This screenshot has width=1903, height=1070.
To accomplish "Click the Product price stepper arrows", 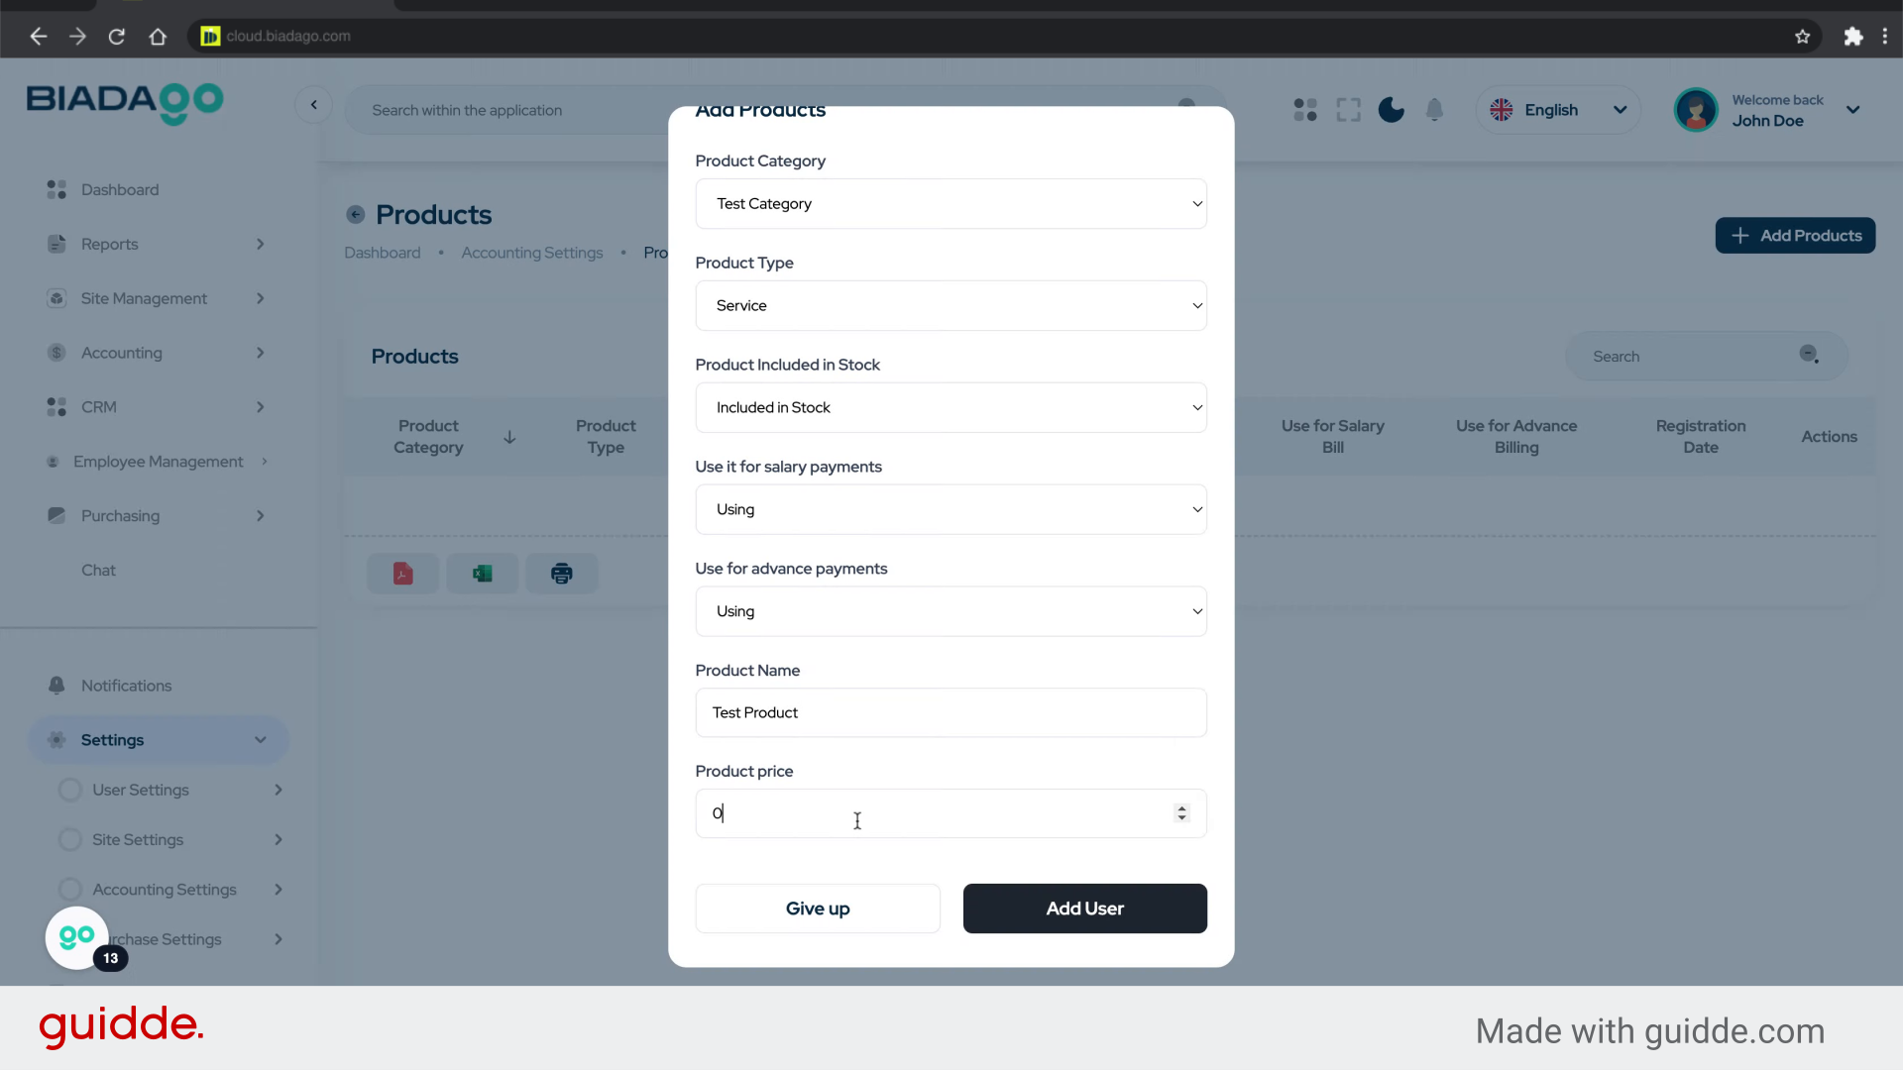I will (1181, 813).
